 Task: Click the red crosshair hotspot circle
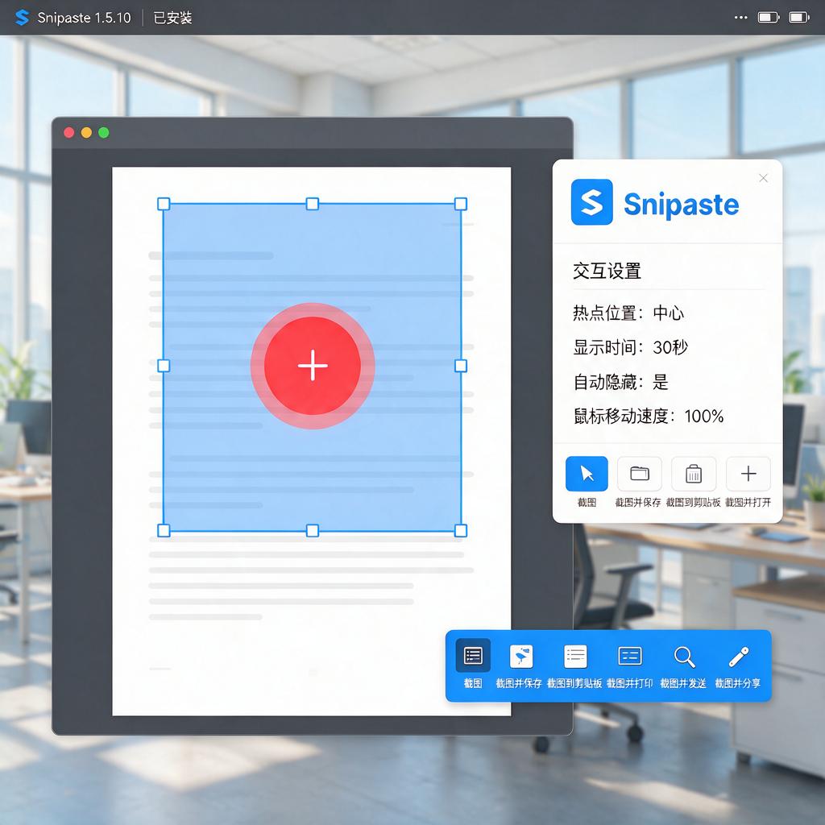(x=313, y=366)
